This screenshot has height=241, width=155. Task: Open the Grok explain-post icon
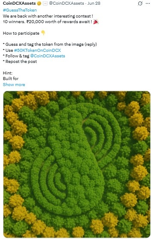pos(140,3)
